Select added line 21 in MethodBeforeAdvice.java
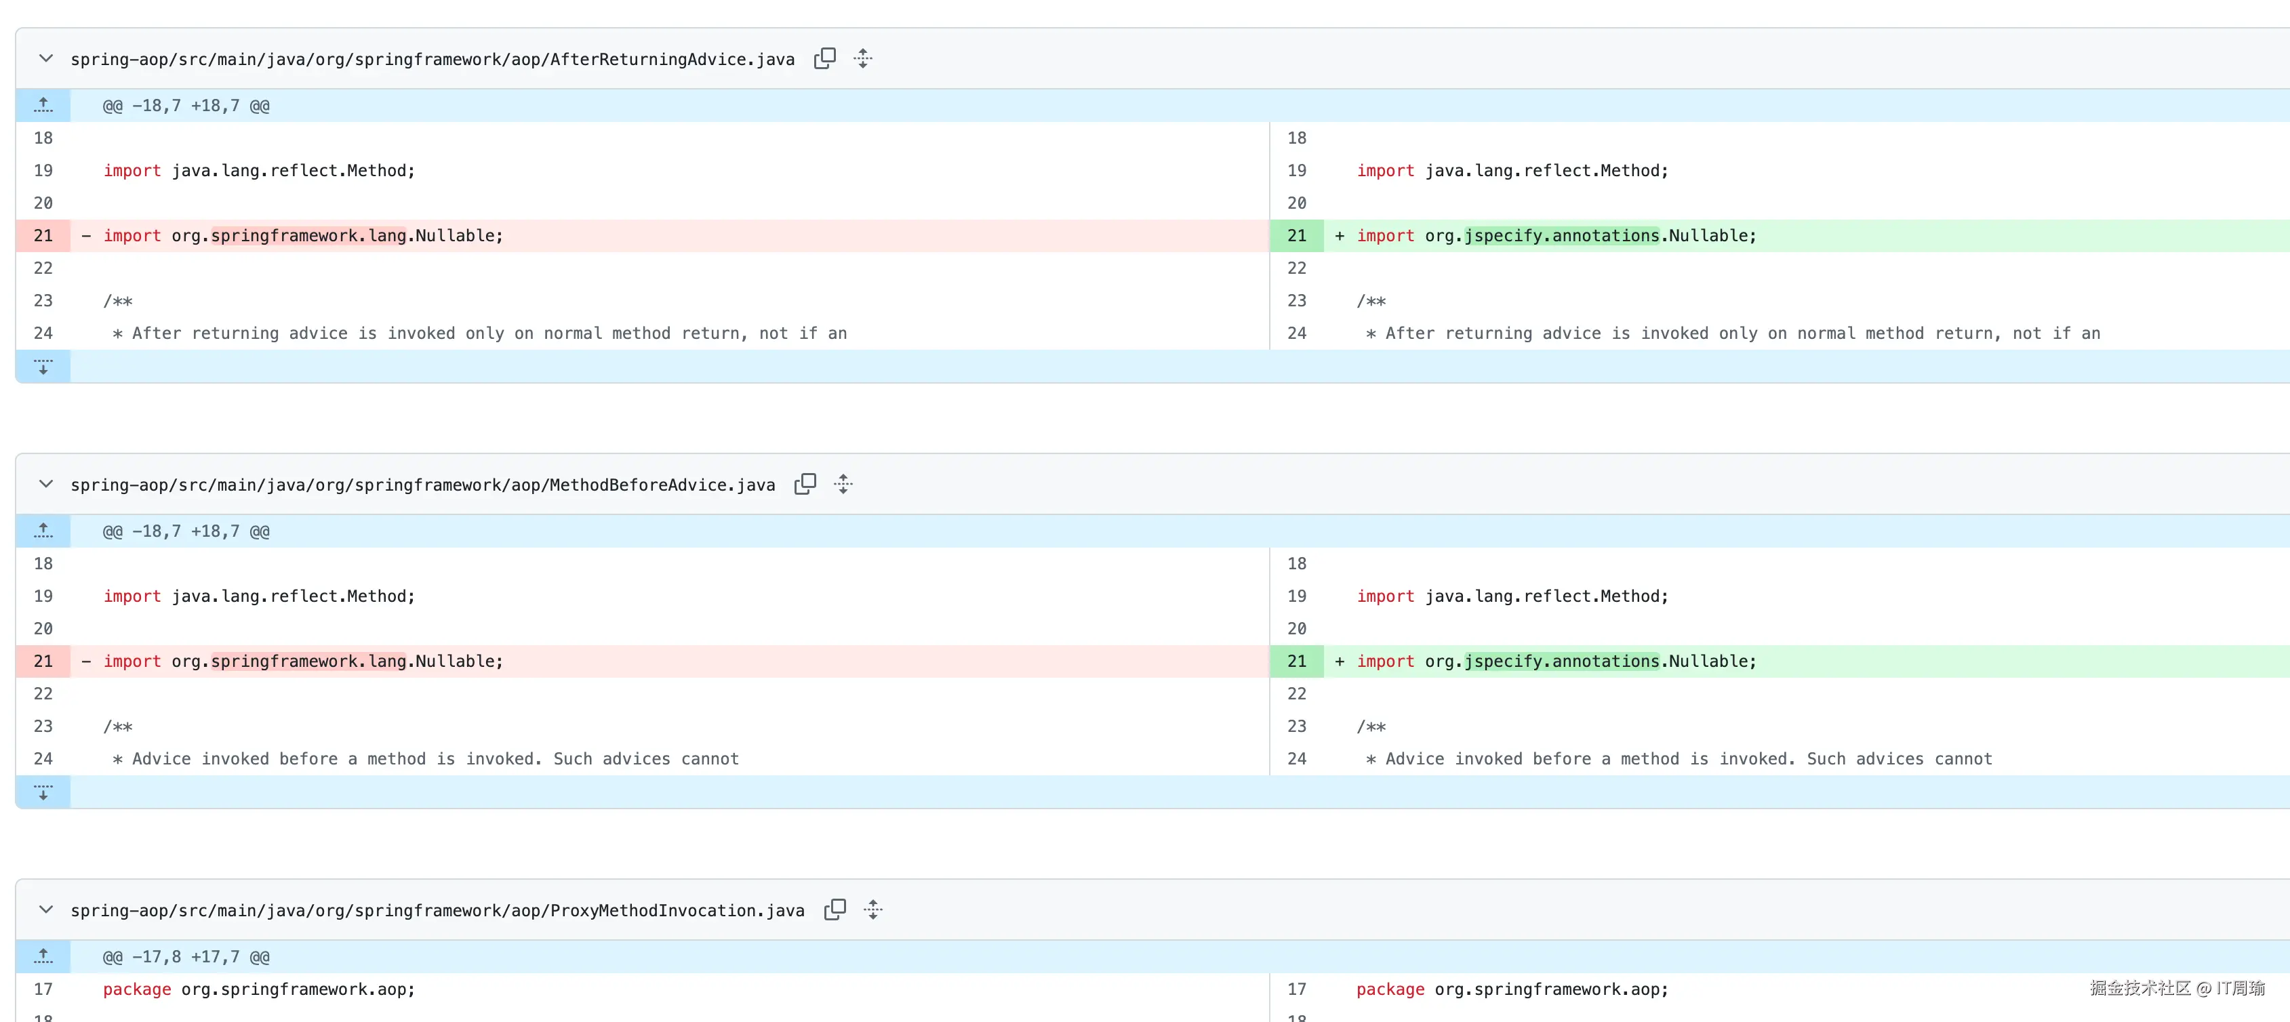The image size is (2290, 1022). 1296,661
